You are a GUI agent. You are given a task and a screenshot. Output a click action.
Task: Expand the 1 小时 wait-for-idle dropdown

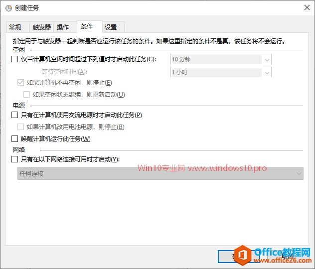click(221, 72)
